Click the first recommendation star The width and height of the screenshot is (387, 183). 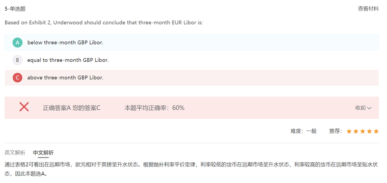349,131
